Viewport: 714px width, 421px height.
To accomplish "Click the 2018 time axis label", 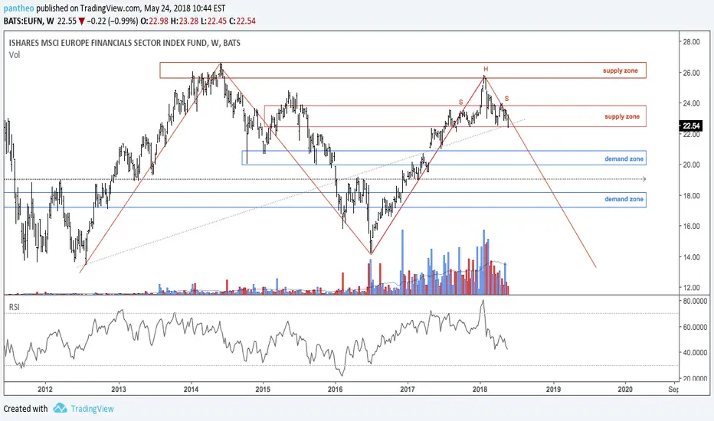I will (x=480, y=389).
